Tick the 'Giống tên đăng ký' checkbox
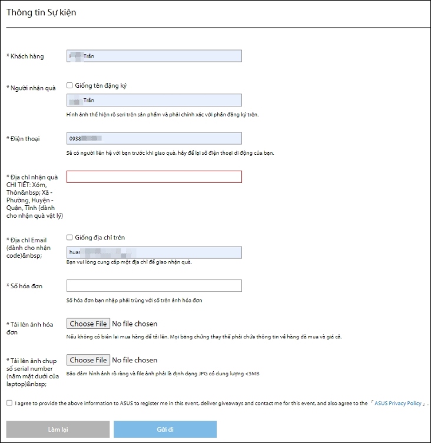The image size is (431, 443). (x=69, y=85)
